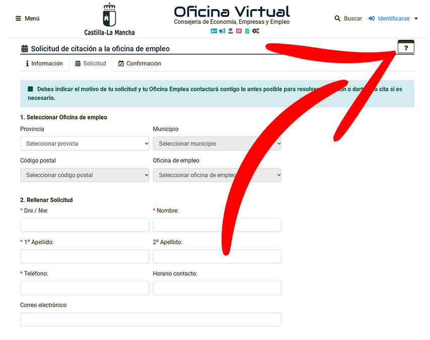The image size is (430, 340).
Task: Click the gears icon under Oficina Virtual
Action: (x=256, y=31)
